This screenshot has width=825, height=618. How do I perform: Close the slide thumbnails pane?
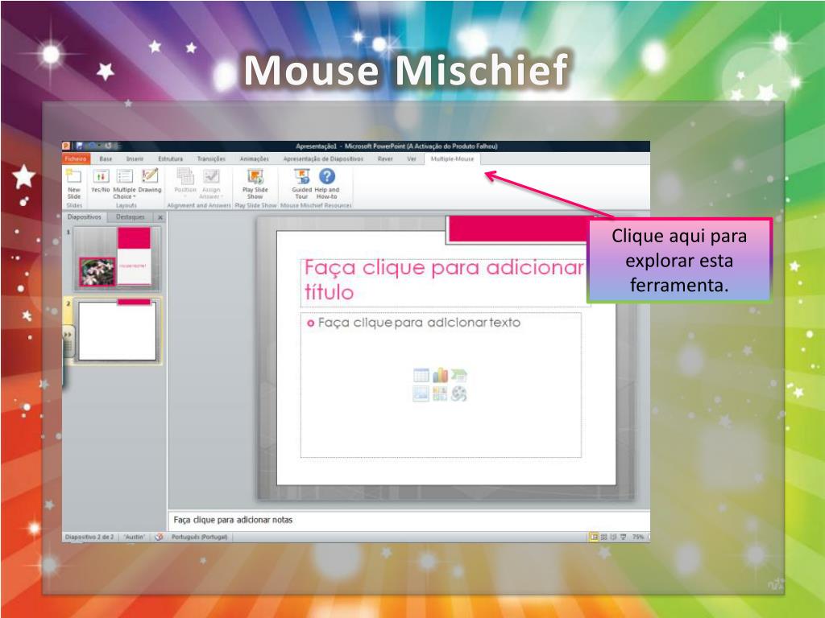pyautogui.click(x=160, y=217)
